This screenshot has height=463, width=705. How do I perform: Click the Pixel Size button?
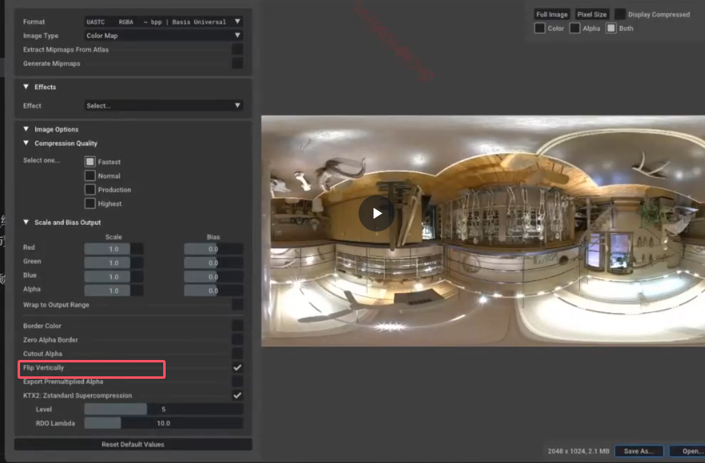pyautogui.click(x=592, y=15)
